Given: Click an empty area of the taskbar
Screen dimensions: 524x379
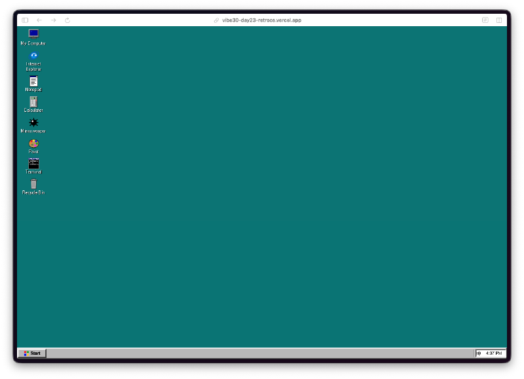Looking at the screenshot, I should [x=262, y=353].
